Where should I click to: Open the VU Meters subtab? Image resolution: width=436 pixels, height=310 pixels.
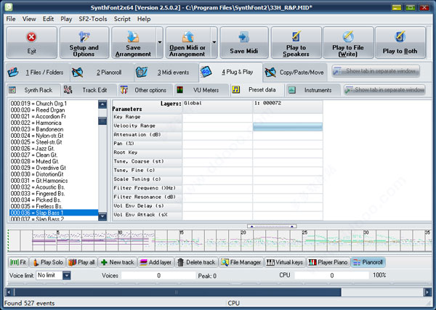click(201, 90)
